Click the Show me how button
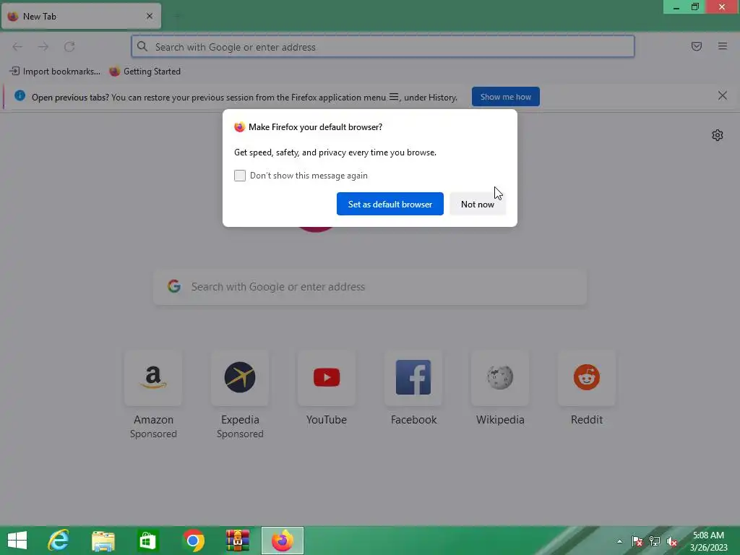The height and width of the screenshot is (555, 740). (505, 97)
